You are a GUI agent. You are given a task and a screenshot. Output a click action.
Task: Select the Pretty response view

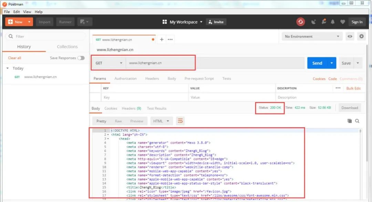[x=101, y=121]
